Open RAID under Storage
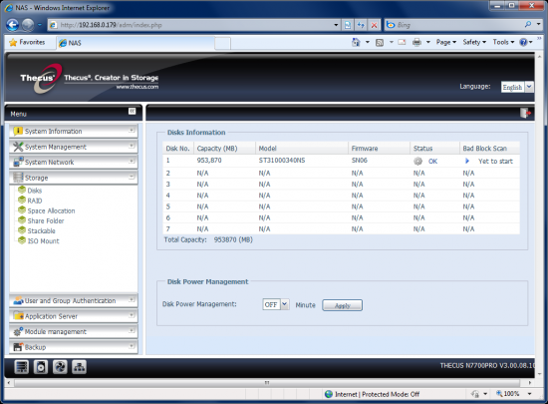548x404 pixels. [x=35, y=201]
